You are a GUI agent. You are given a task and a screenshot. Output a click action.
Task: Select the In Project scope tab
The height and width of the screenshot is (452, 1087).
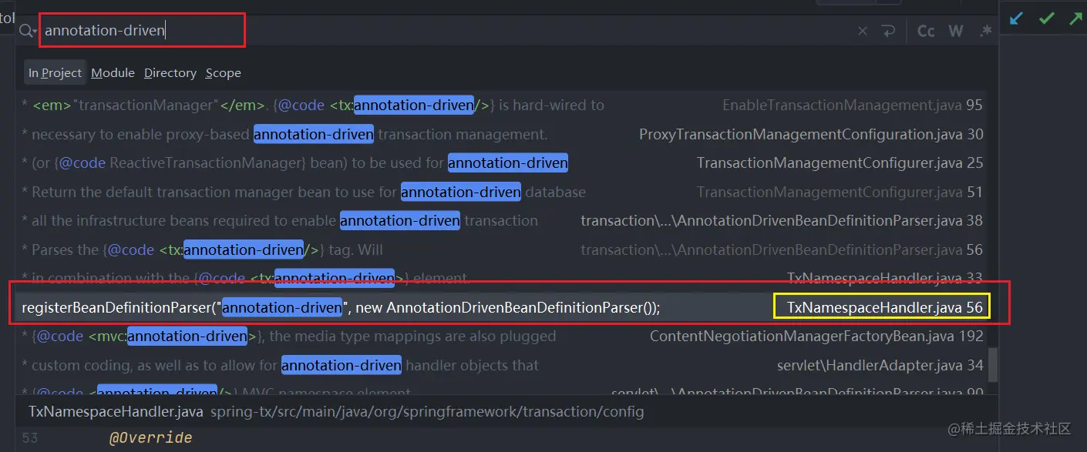[x=55, y=72]
